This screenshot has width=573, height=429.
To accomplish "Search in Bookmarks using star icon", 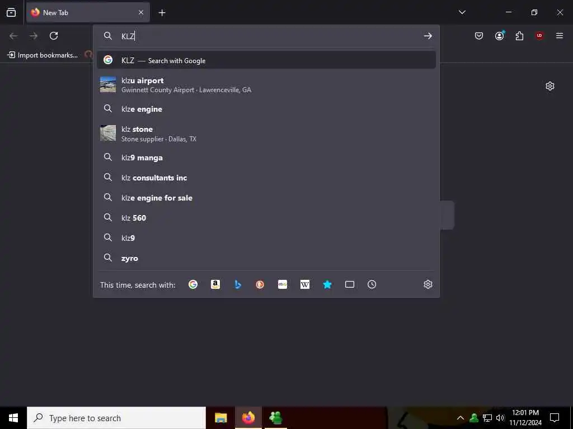I will [327, 284].
